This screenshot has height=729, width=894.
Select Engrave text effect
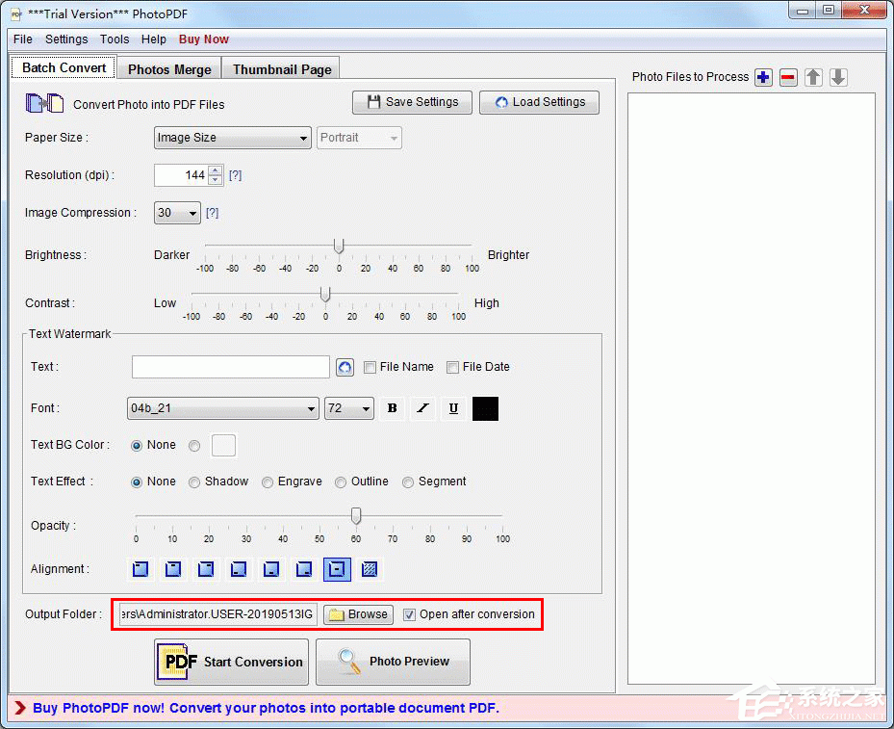pyautogui.click(x=268, y=482)
